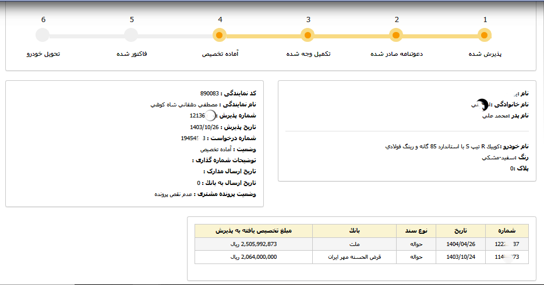Screen dimensions: 544x285
Task: Select step 3 circle 'تکمیل وجه شده'
Action: (x=308, y=35)
